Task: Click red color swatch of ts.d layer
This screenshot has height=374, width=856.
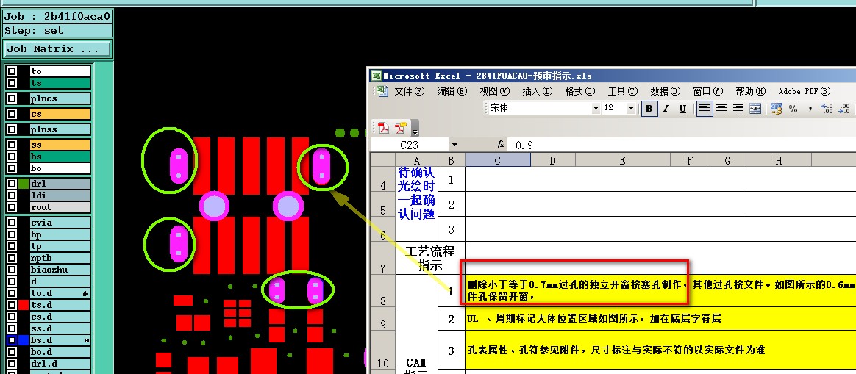Action: 23,305
